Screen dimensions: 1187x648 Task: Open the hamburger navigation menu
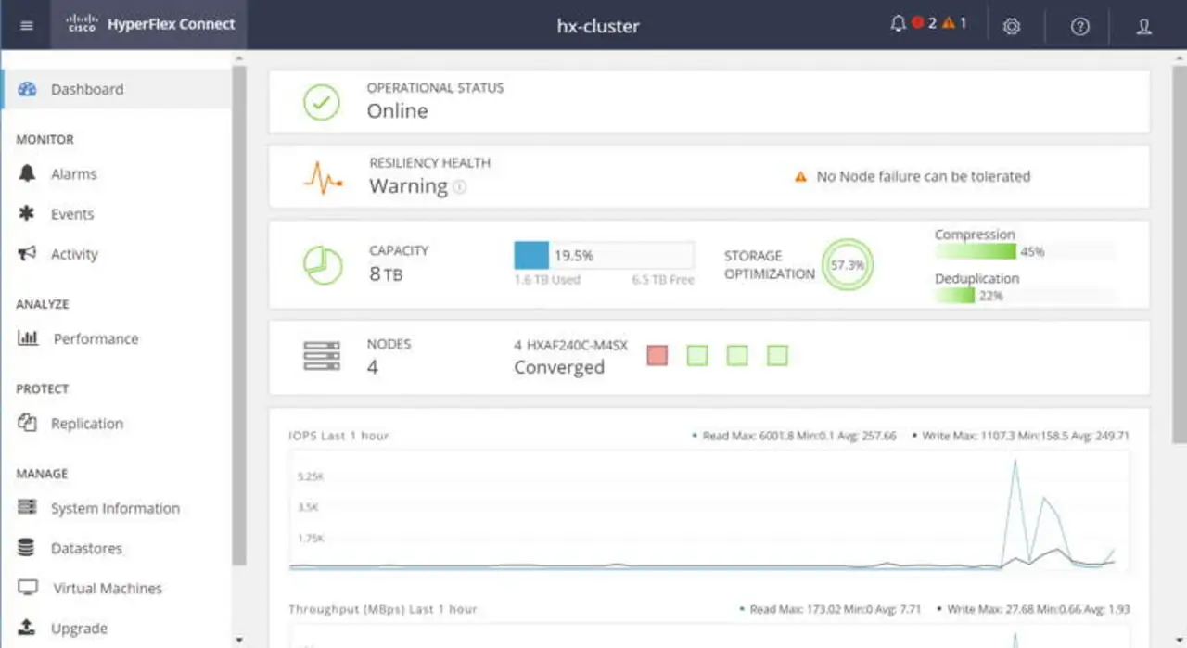tap(26, 25)
